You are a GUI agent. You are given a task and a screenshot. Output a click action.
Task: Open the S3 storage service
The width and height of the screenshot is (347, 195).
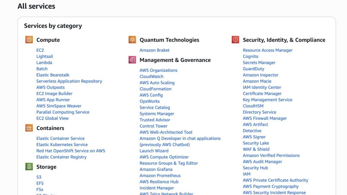[39, 177]
